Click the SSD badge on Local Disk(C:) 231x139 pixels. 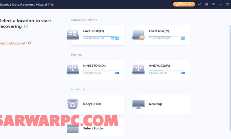tap(117, 38)
